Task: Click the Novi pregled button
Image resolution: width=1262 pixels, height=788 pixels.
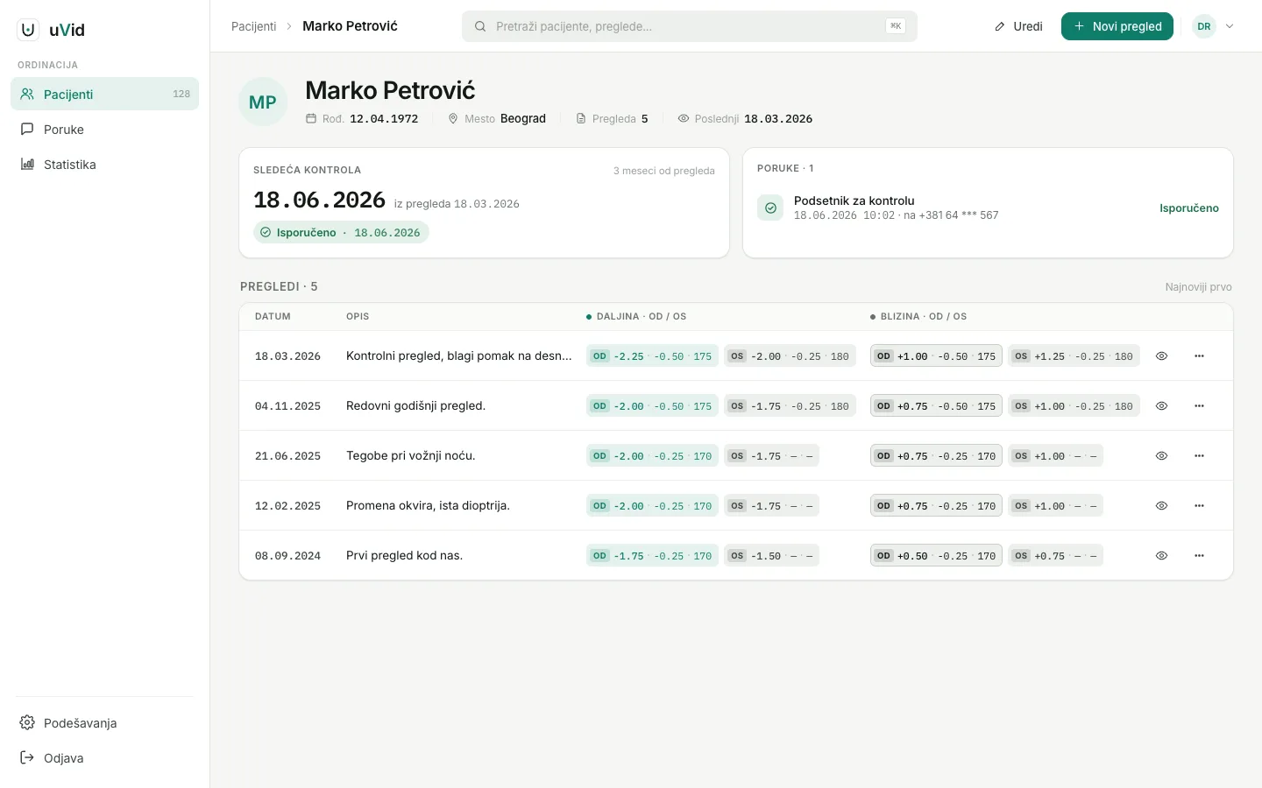Action: [1117, 26]
